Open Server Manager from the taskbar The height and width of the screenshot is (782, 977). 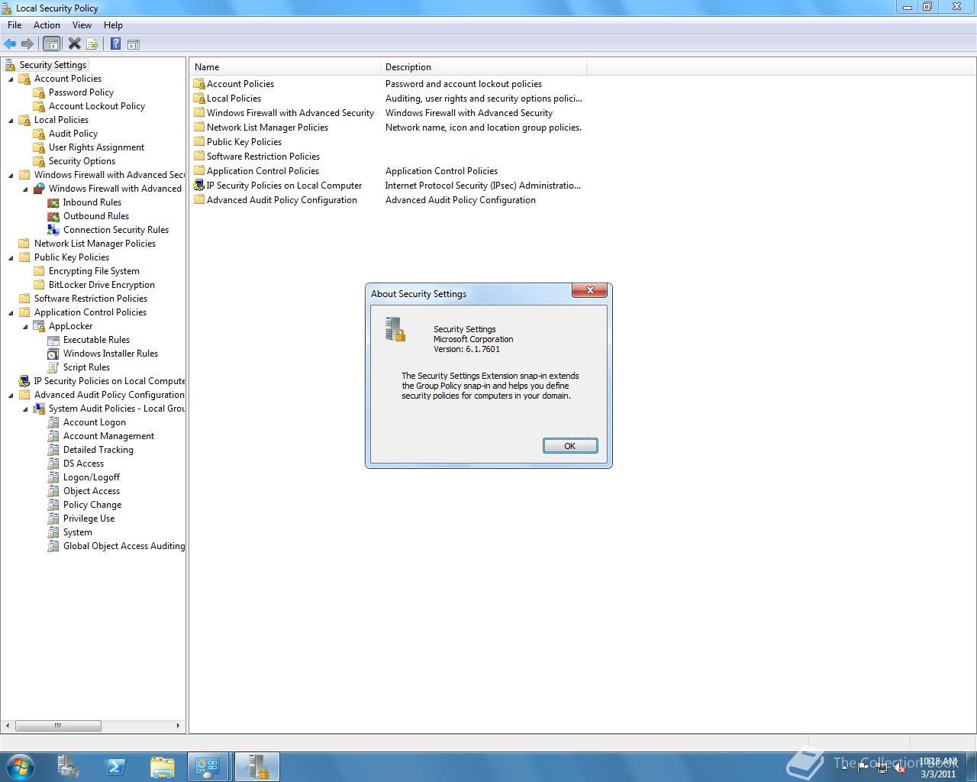pos(69,767)
